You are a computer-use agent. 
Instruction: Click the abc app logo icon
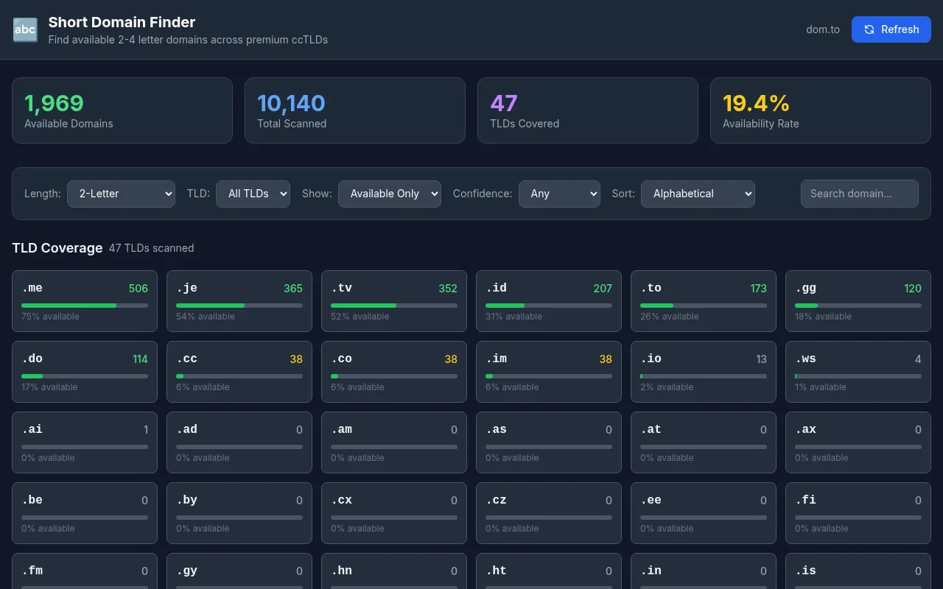tap(25, 29)
